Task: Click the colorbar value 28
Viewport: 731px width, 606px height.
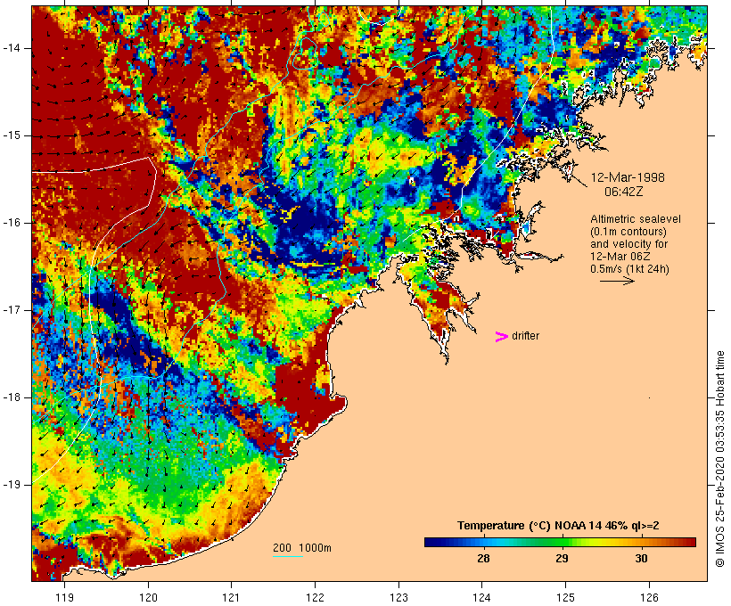Action: coord(483,558)
